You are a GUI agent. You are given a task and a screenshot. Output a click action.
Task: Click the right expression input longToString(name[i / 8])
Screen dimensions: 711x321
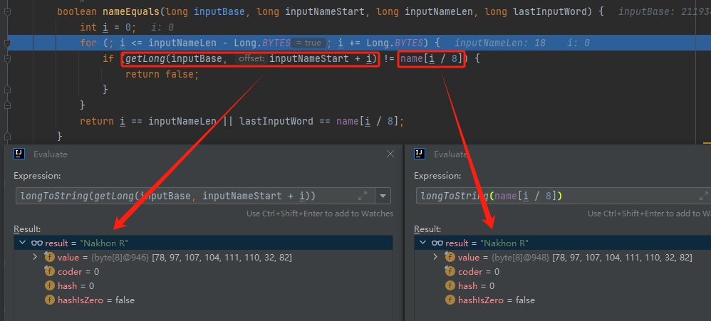point(562,196)
